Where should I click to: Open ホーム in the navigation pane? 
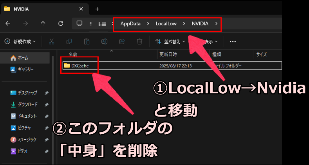(x=22, y=58)
